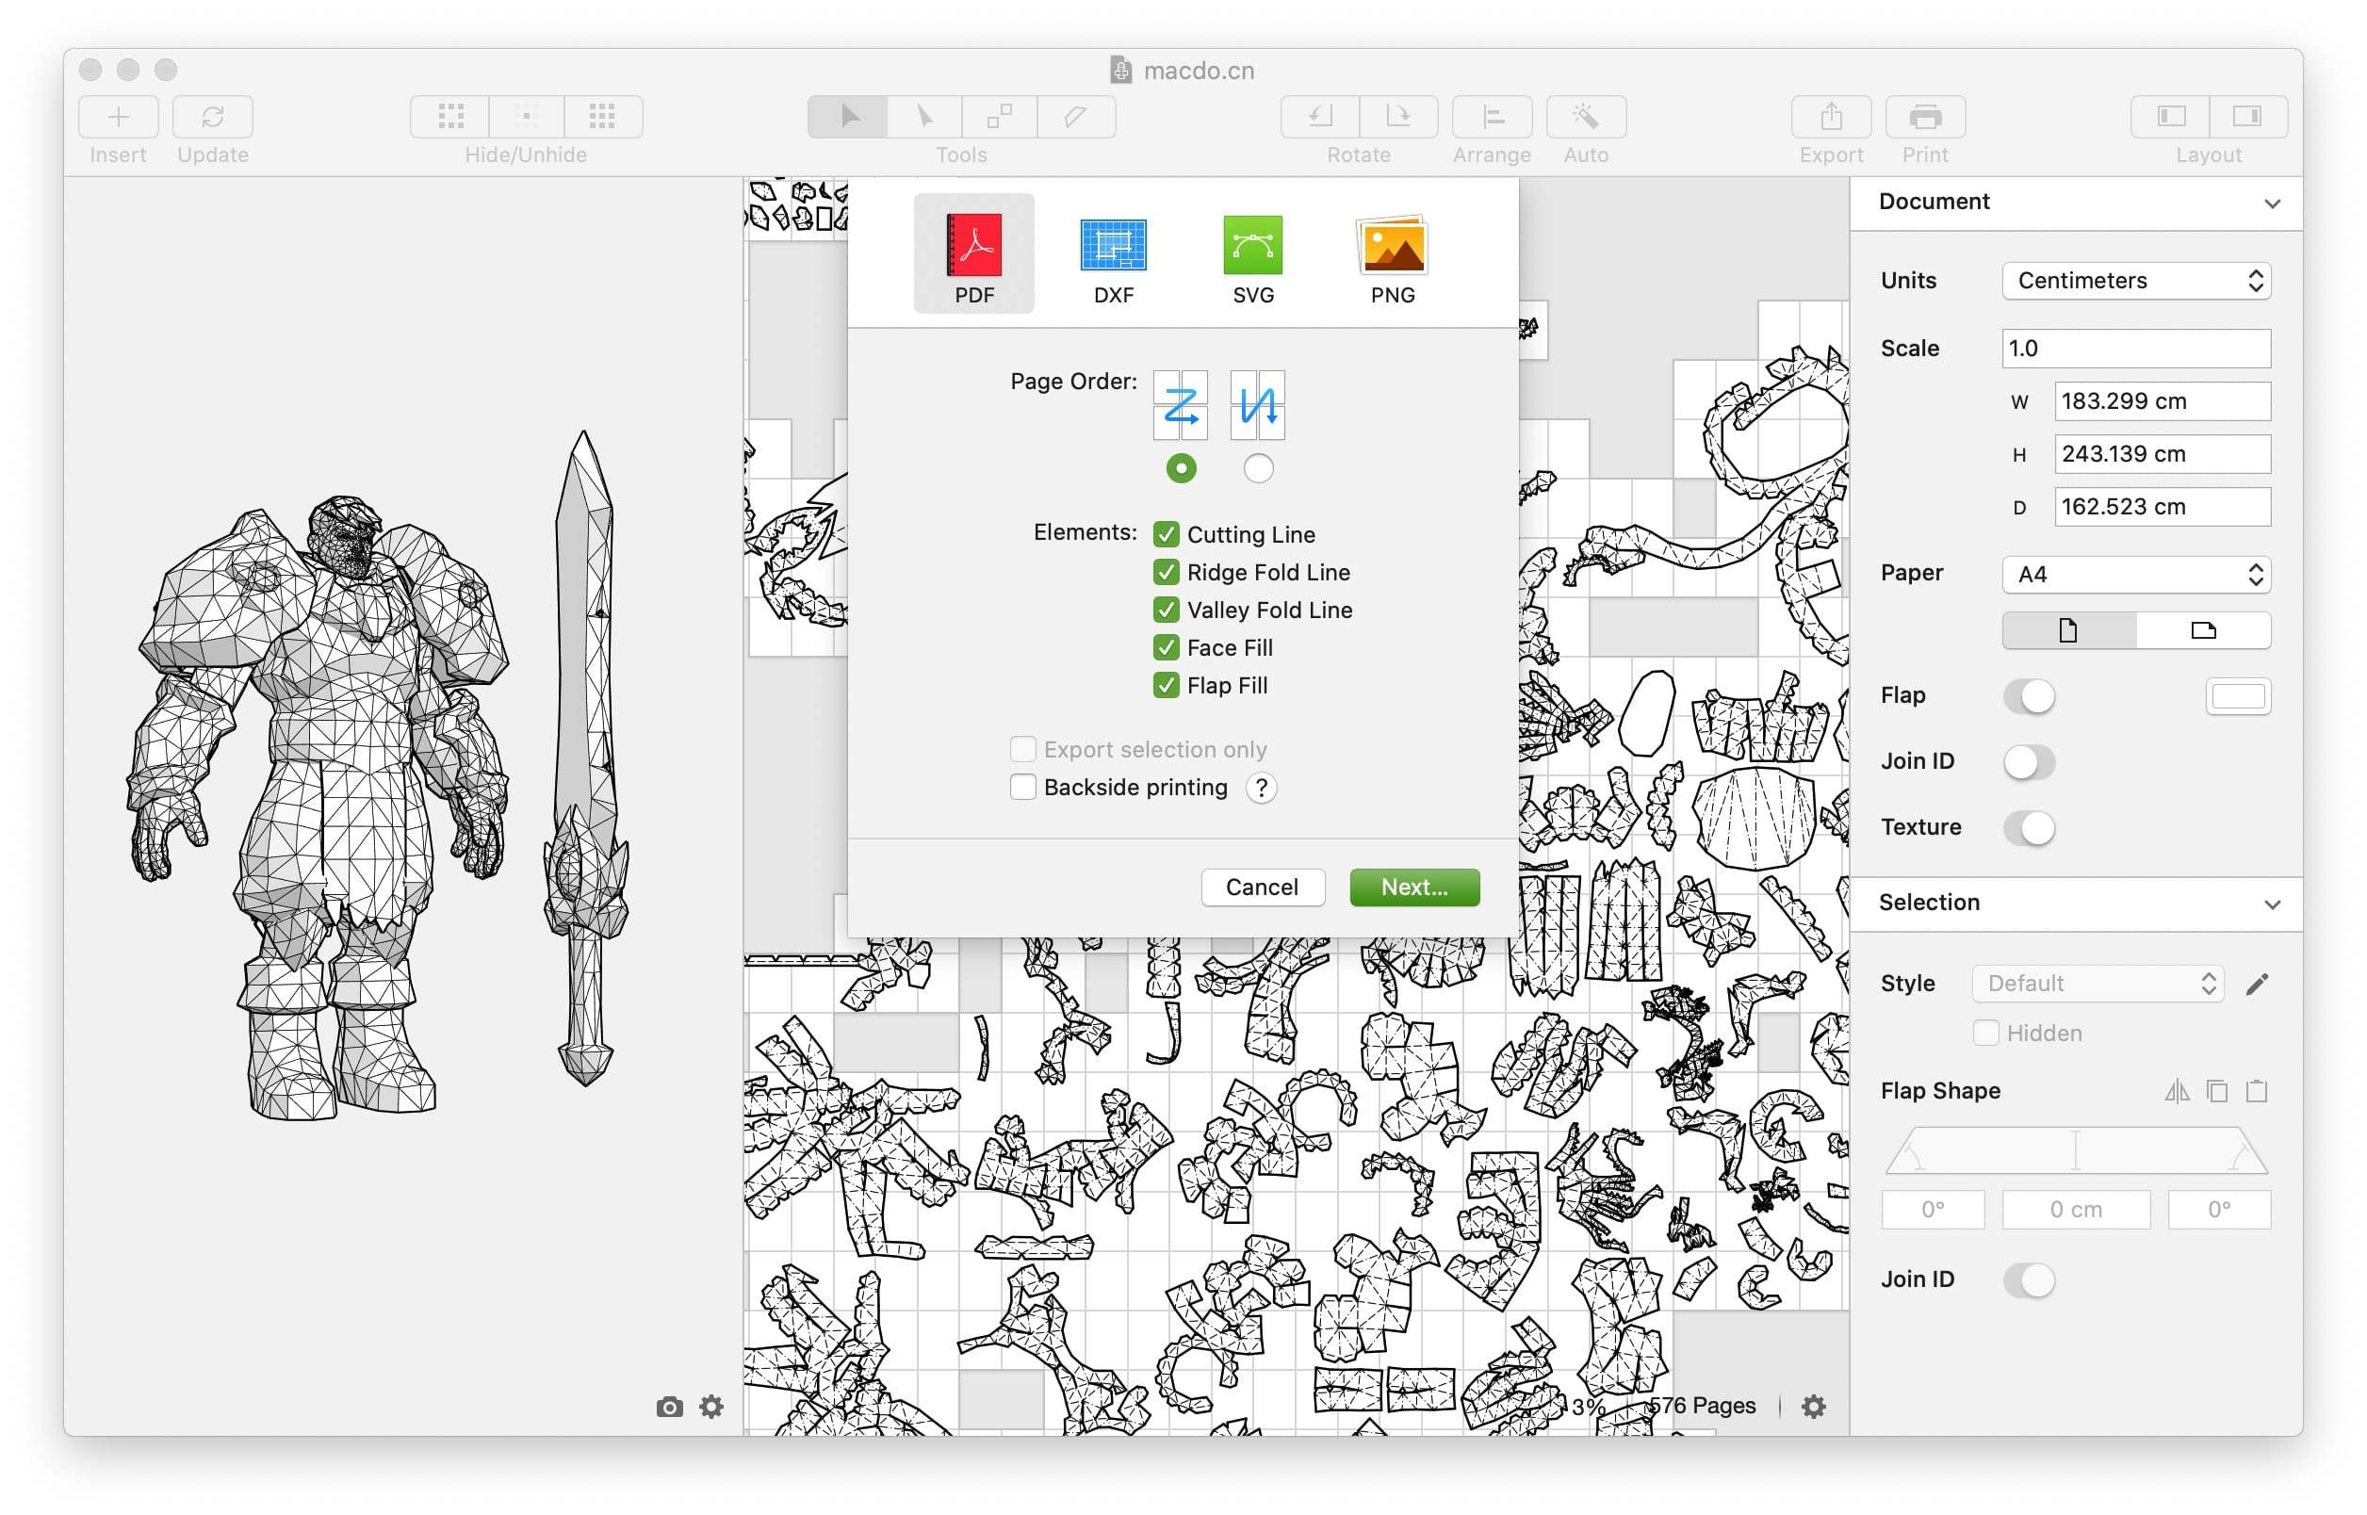This screenshot has width=2367, height=1515.
Task: Select the PDF export format icon
Action: click(x=973, y=246)
